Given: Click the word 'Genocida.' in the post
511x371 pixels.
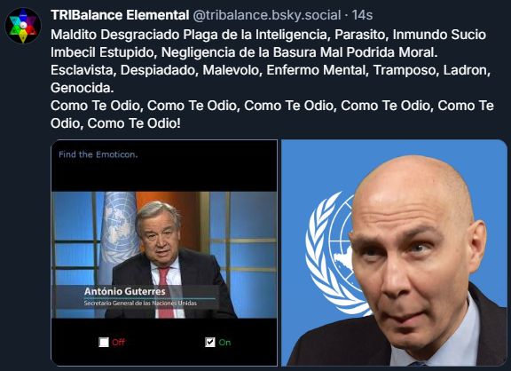Looking at the screenshot, I should (x=83, y=88).
